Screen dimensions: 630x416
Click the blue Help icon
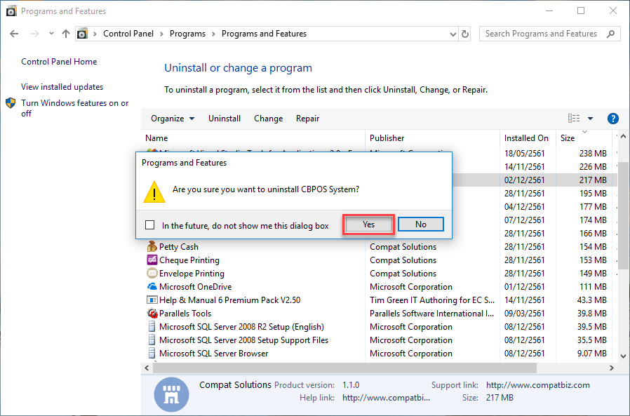click(x=612, y=119)
